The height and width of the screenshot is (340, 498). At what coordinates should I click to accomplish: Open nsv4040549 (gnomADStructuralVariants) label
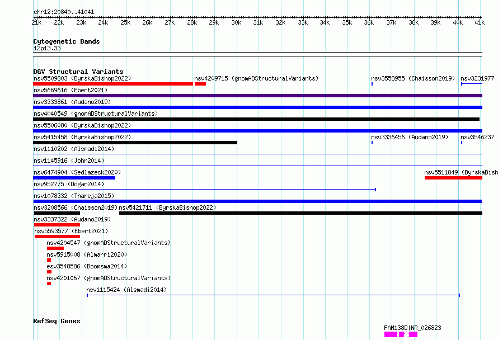(x=96, y=114)
